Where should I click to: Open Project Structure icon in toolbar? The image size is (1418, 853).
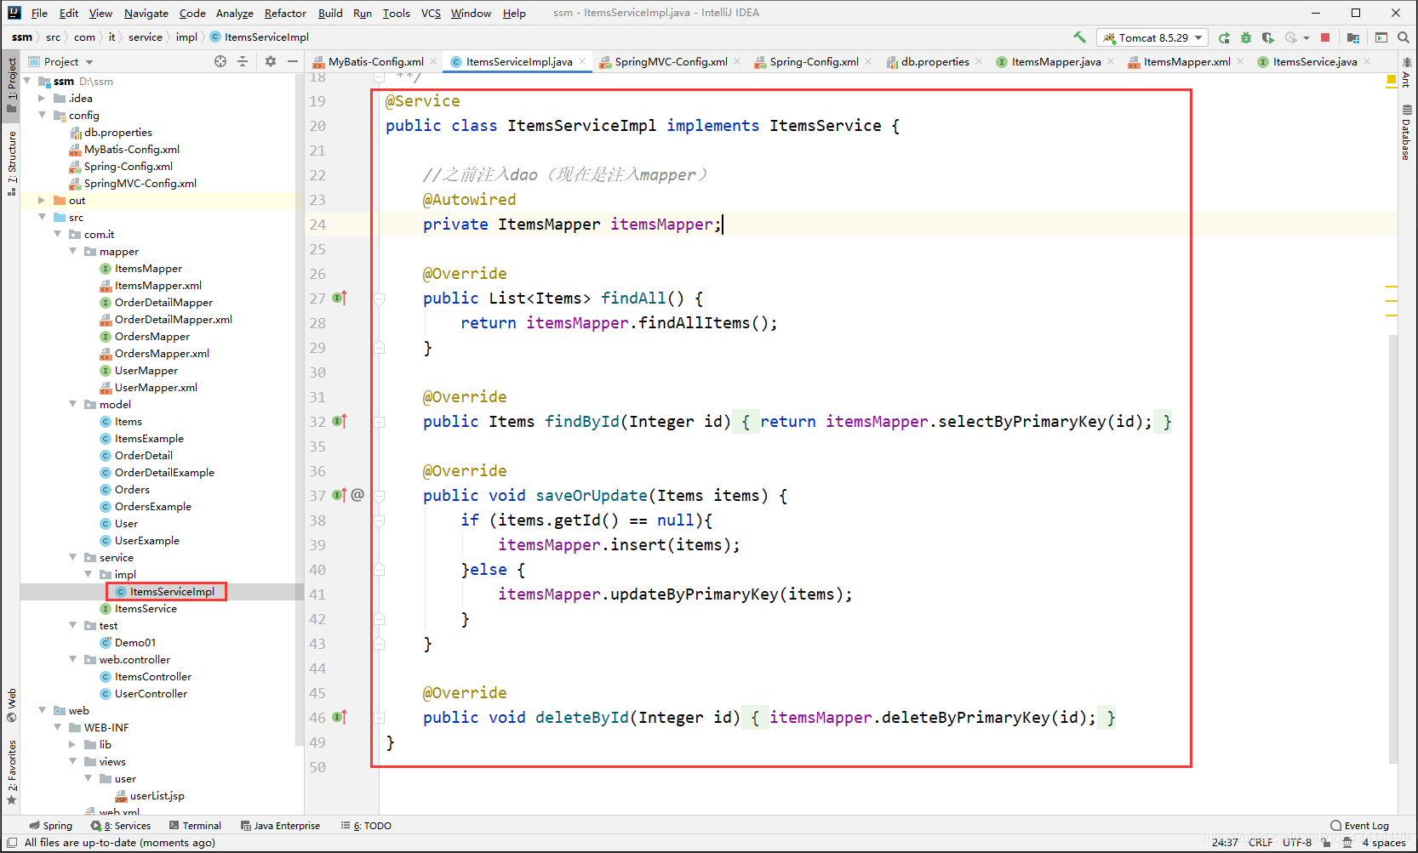(1353, 37)
